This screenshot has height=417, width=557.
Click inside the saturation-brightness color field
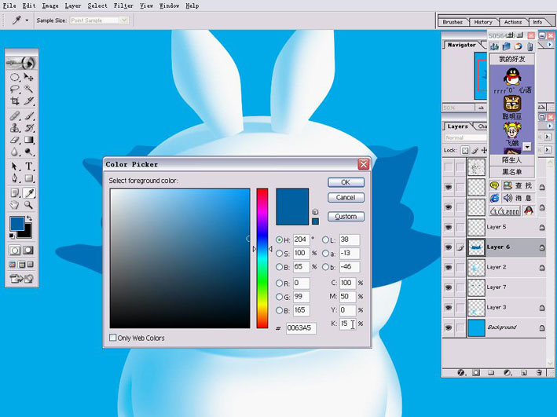click(x=180, y=258)
